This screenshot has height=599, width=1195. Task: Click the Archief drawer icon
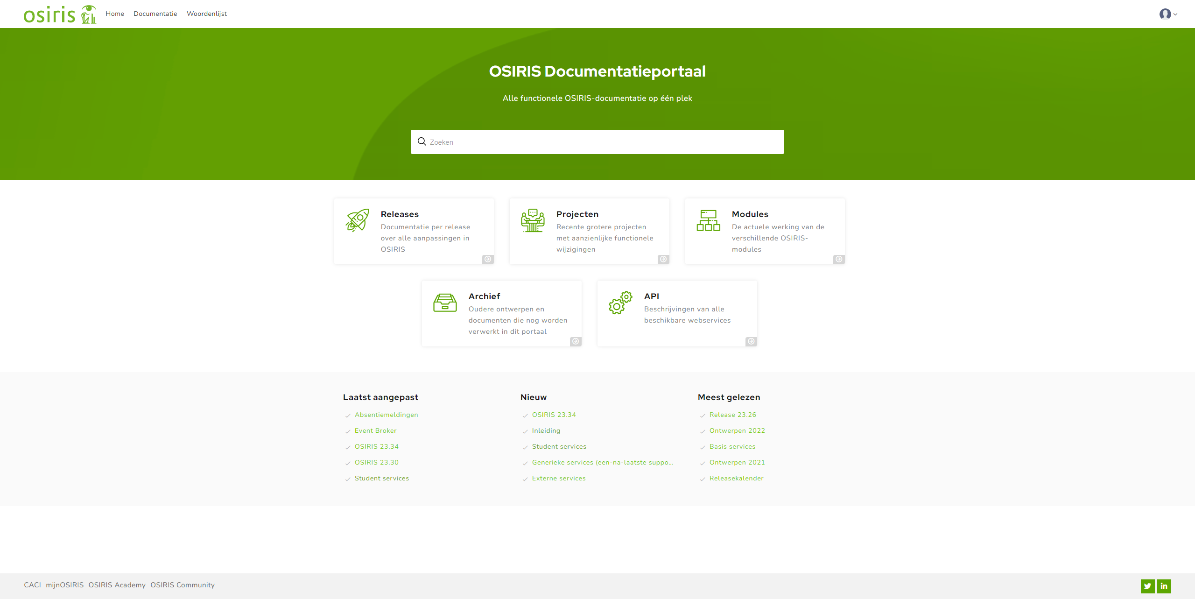click(x=445, y=303)
